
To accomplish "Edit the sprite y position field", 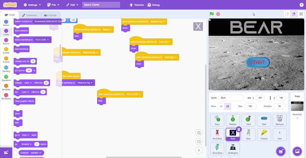I will 281,98.
